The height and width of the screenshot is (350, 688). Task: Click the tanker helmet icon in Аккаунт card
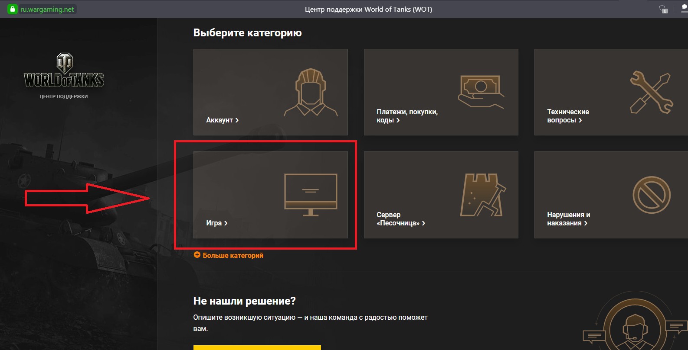pyautogui.click(x=311, y=92)
